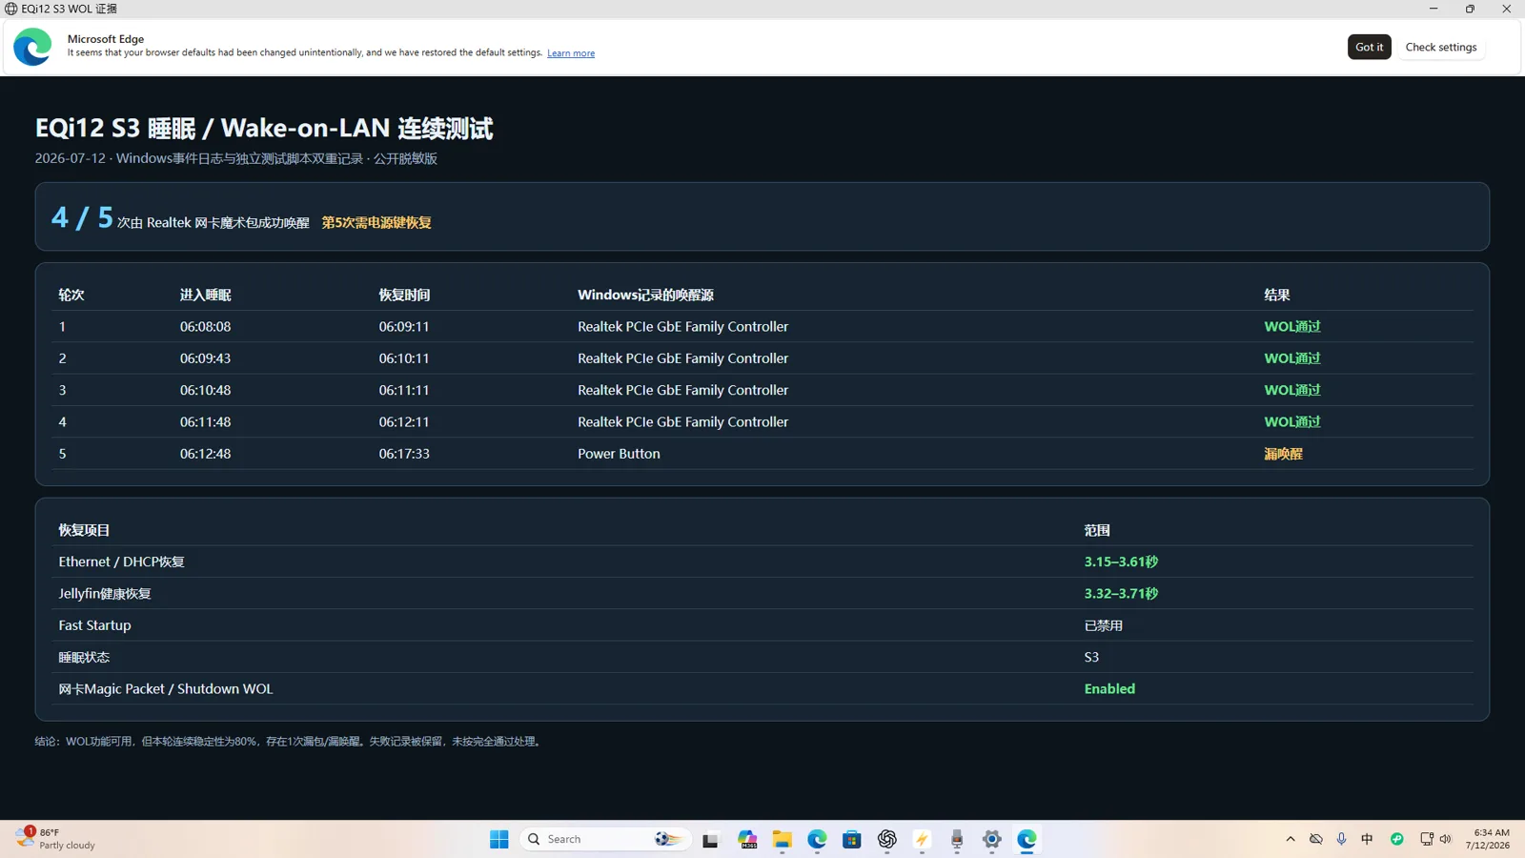The height and width of the screenshot is (858, 1525).
Task: Click the 进入睡眠 column header
Action: 206,295
